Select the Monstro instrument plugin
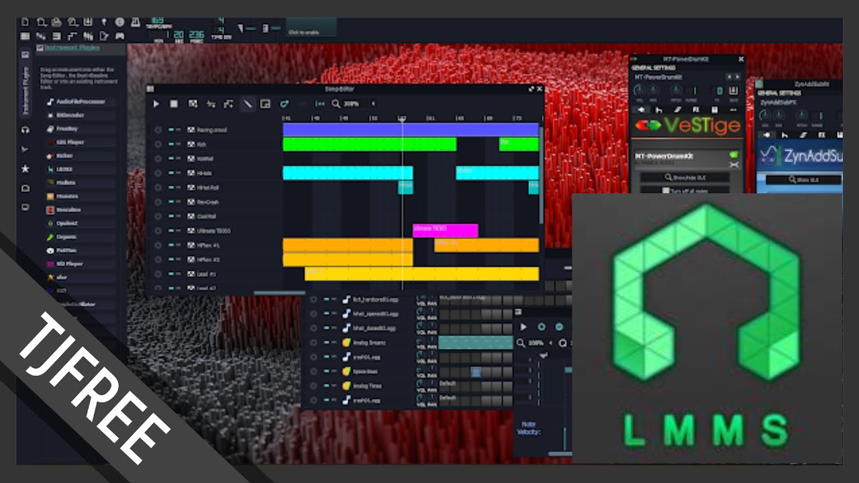 [x=80, y=196]
